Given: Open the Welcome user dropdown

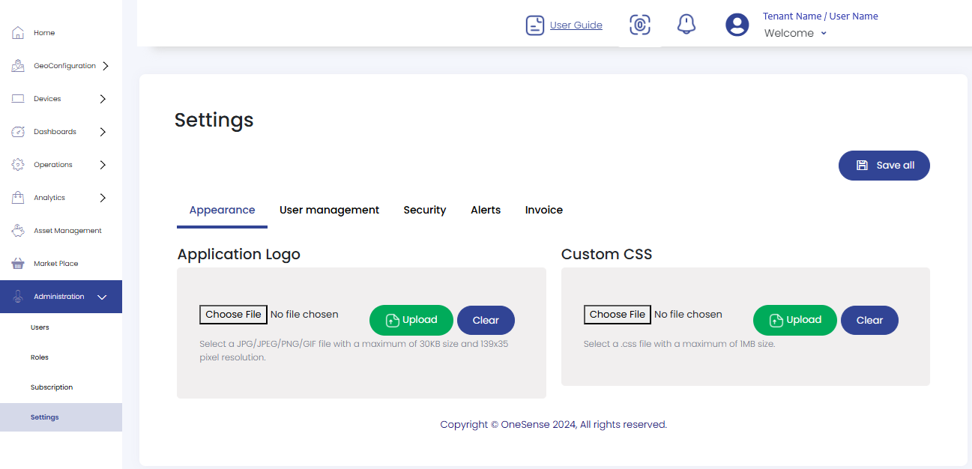Looking at the screenshot, I should 795,33.
